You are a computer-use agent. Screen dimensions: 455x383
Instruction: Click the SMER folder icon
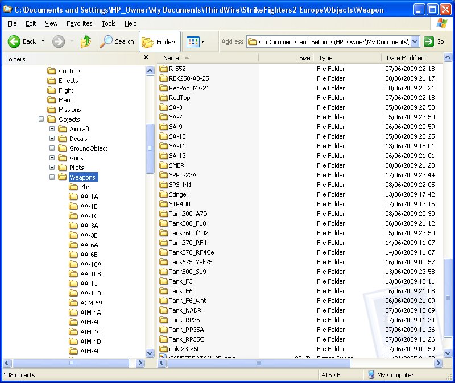[x=164, y=165]
